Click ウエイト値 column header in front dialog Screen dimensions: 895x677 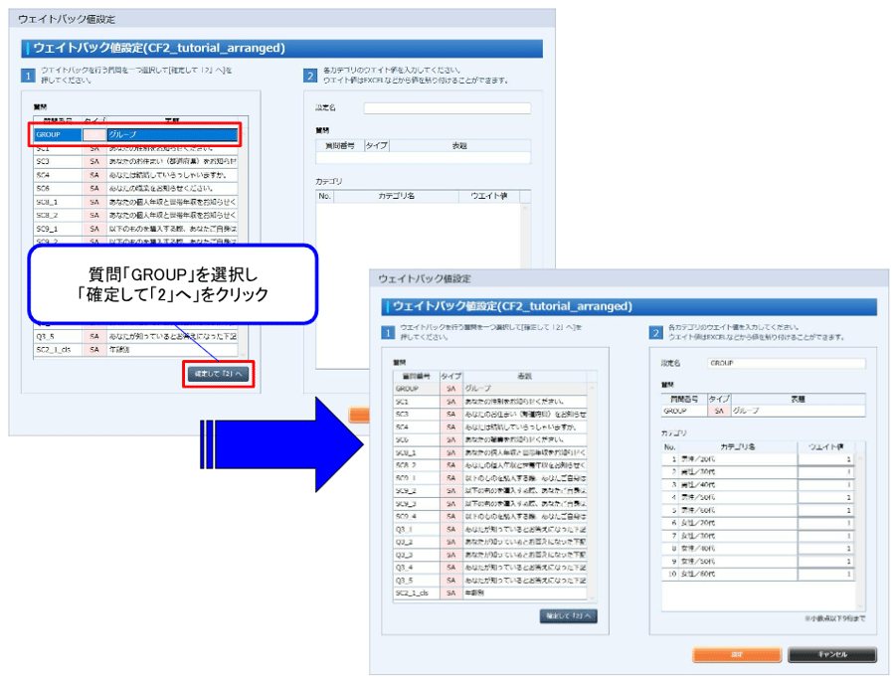[x=824, y=446]
